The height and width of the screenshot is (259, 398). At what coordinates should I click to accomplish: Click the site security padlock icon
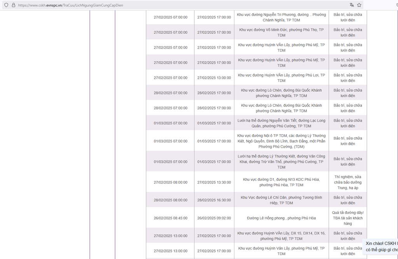pos(13,5)
